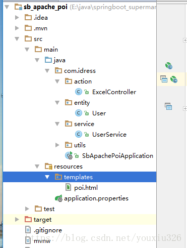The height and width of the screenshot is (248, 187).
Task: Expand the test folder
Action: pyautogui.click(x=27, y=209)
